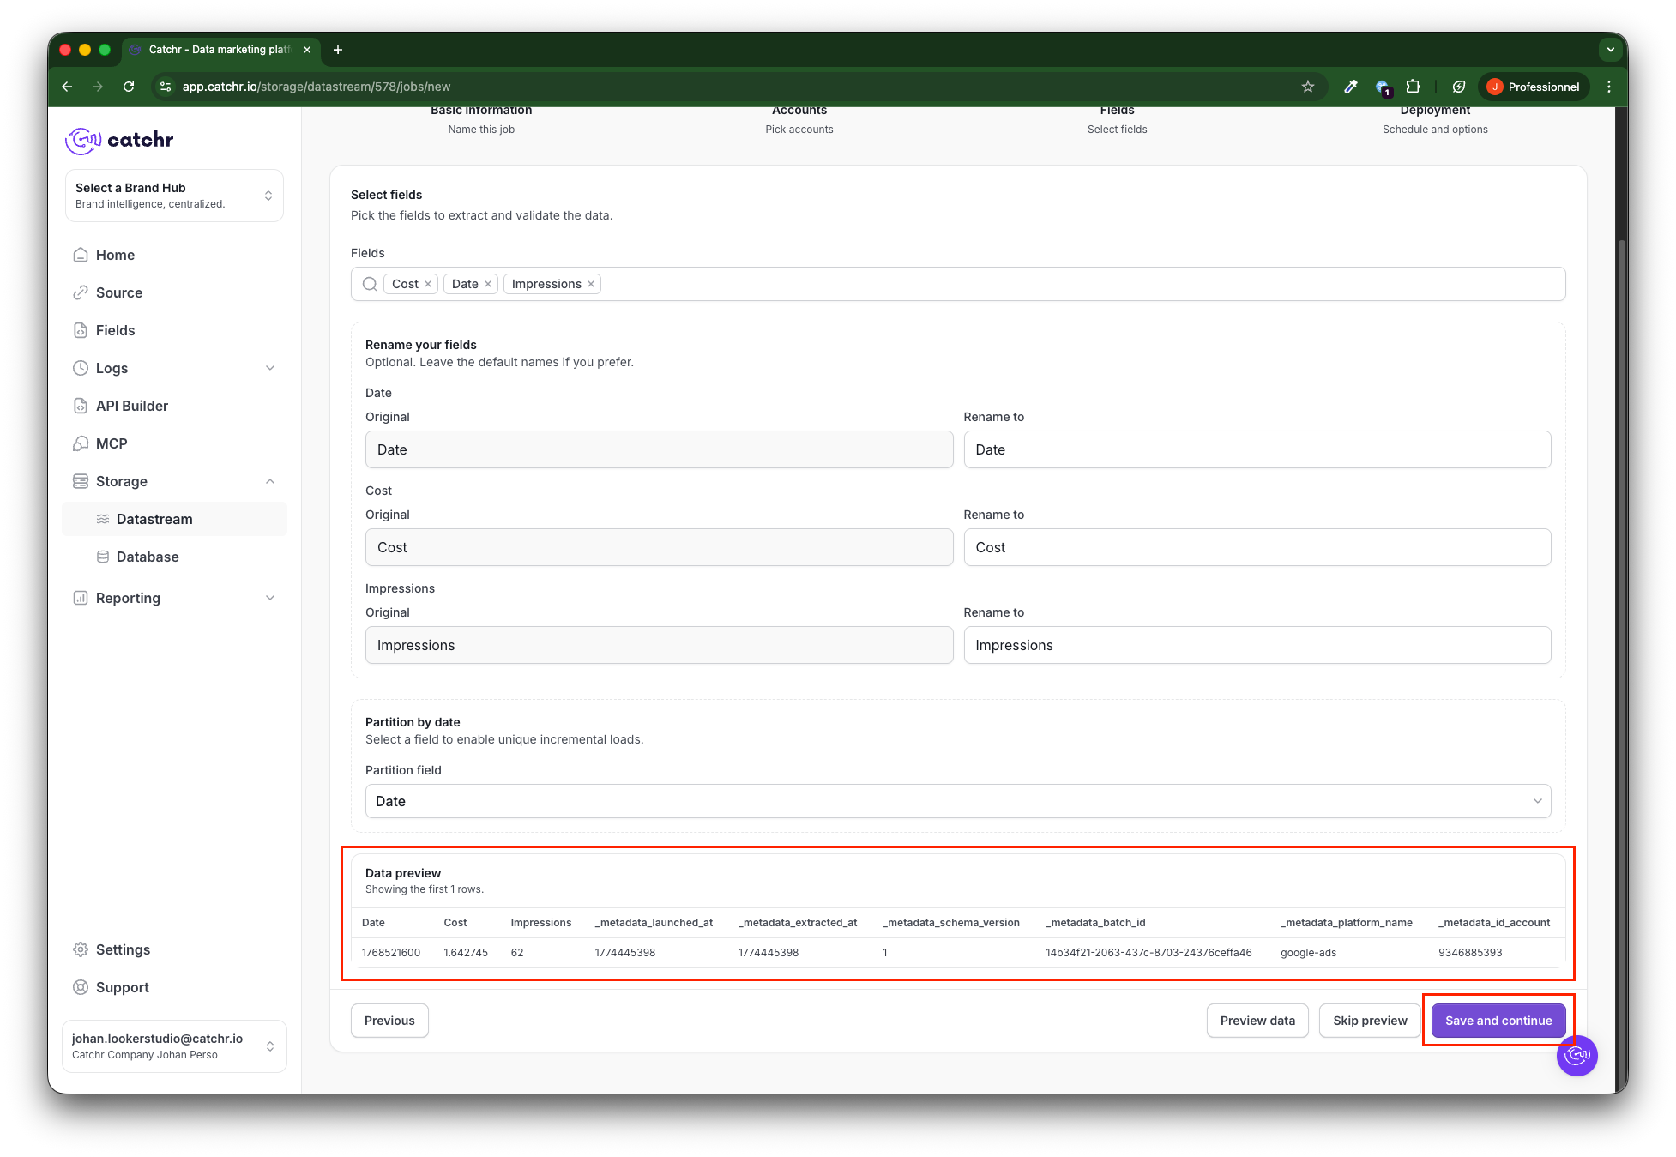Click the search icon in Fields box
The image size is (1676, 1157).
[x=370, y=284]
